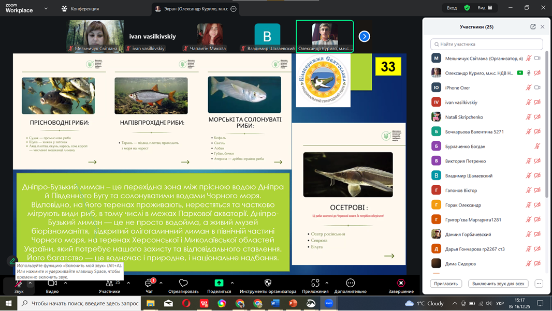Toggle the microphone for ivan vasilkivskiy
Screen dimensions: 552x311
pyautogui.click(x=529, y=102)
